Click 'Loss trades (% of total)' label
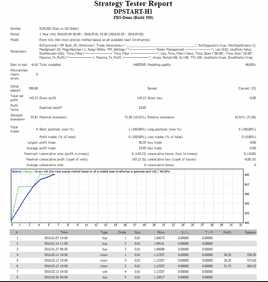268x282 pixels. tap(165, 137)
